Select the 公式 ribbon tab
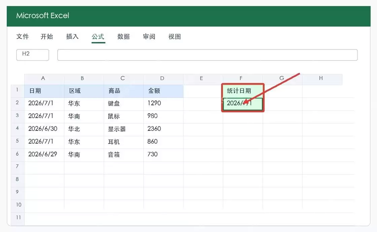 point(98,37)
